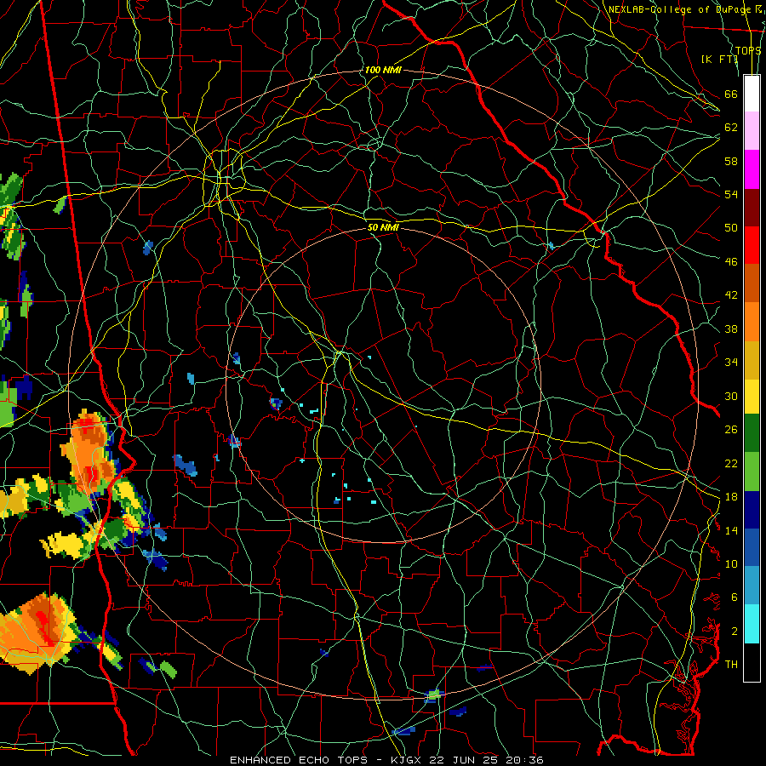
Task: Click the "TH" threshold label
Action: pos(731,664)
